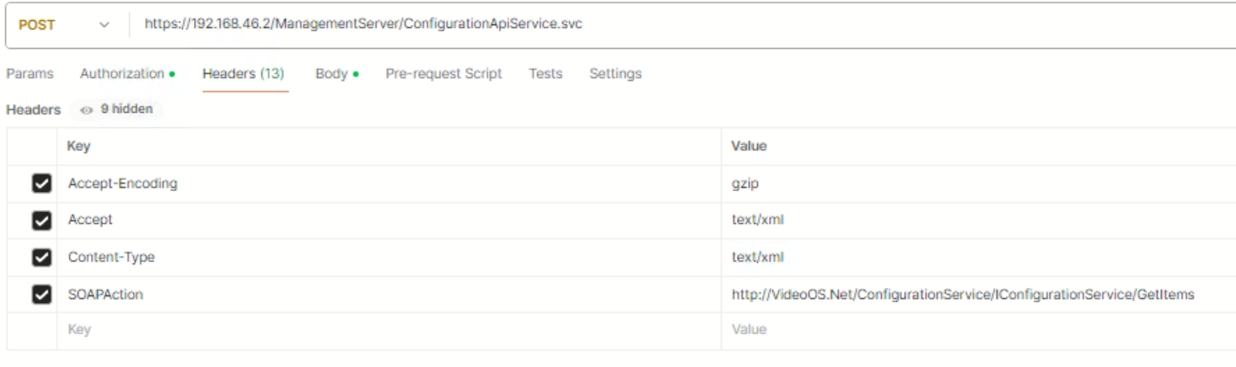The image size is (1236, 367).
Task: Switch to the Params tab
Action: click(30, 74)
